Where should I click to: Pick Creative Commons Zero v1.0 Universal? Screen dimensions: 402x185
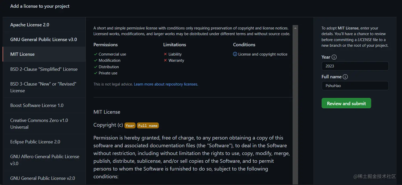coord(39,124)
